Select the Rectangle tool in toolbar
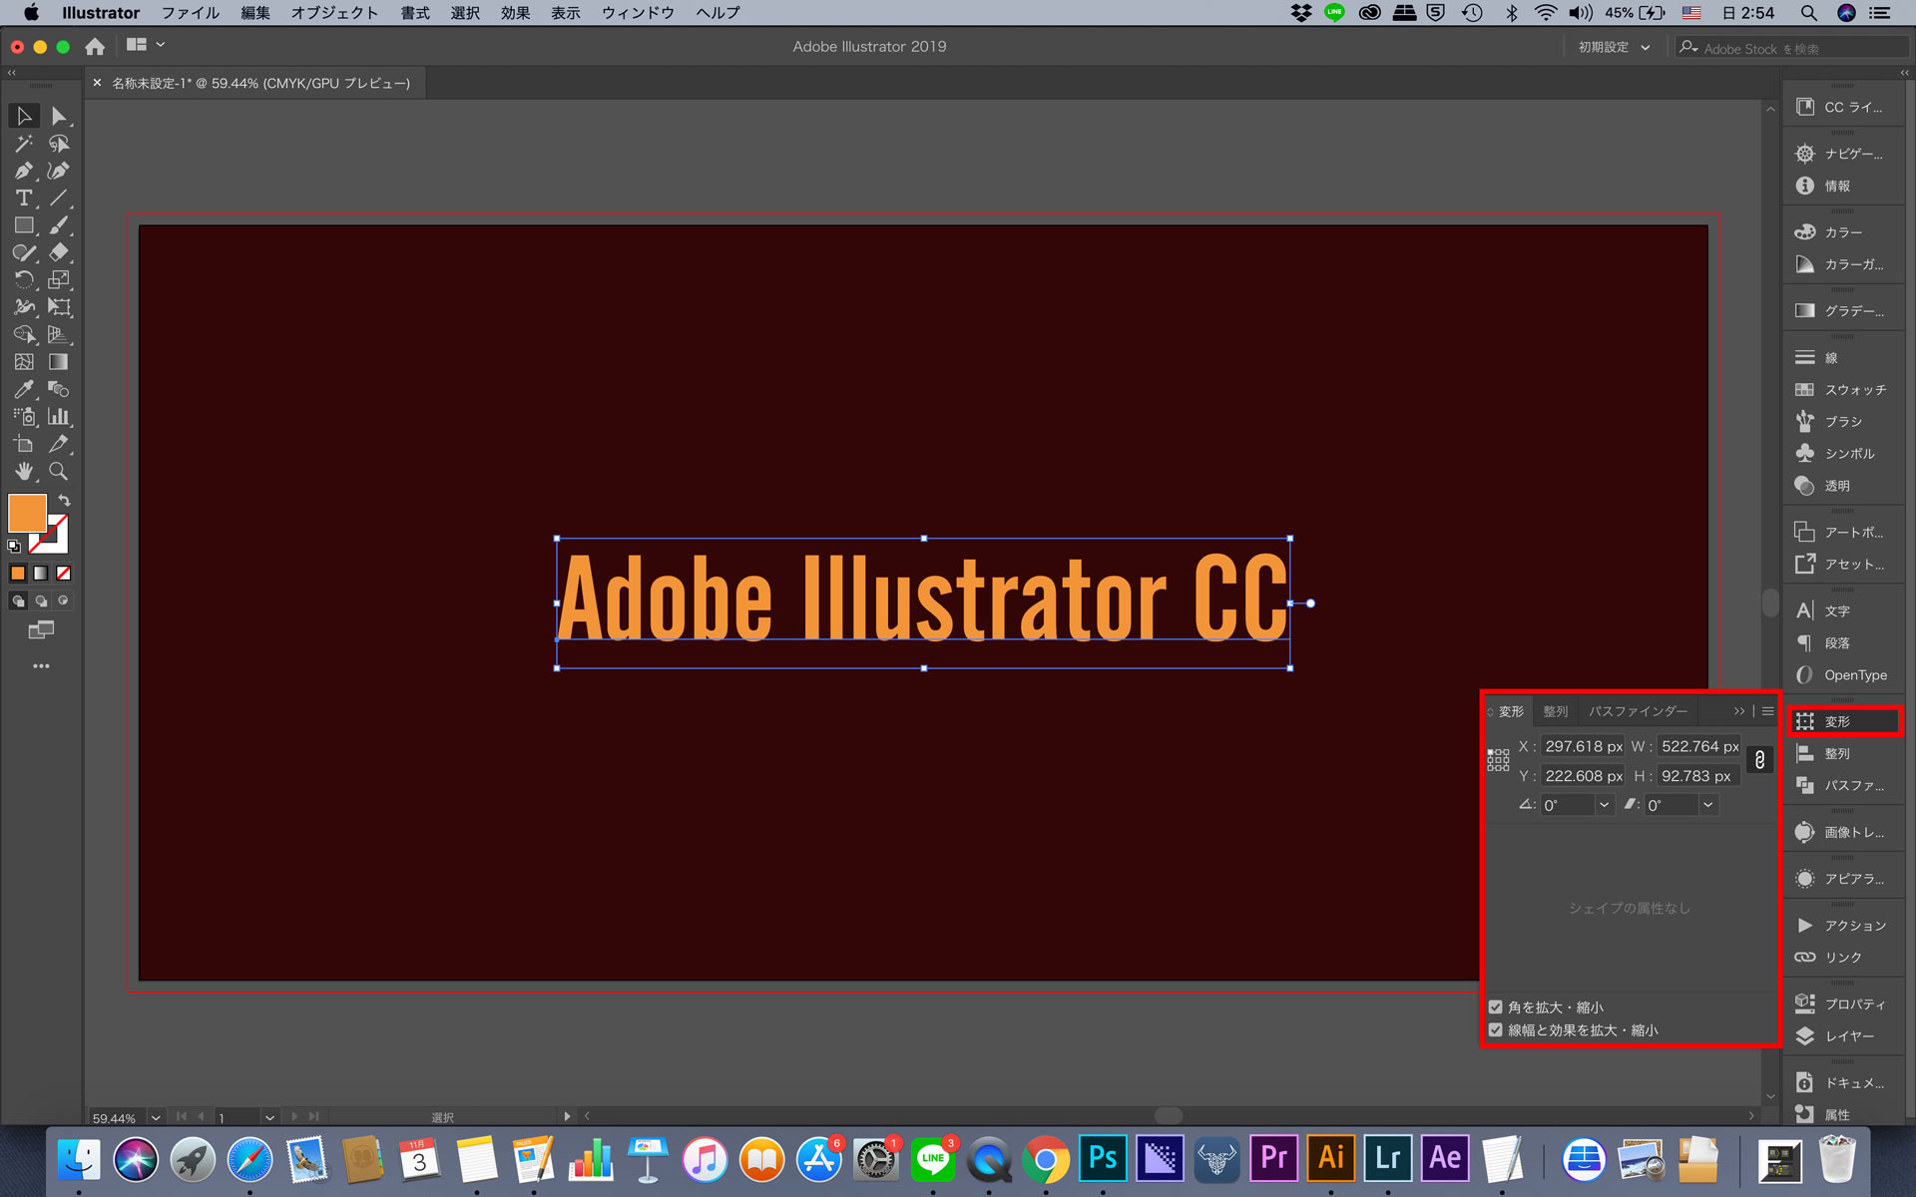1916x1197 pixels. point(23,224)
